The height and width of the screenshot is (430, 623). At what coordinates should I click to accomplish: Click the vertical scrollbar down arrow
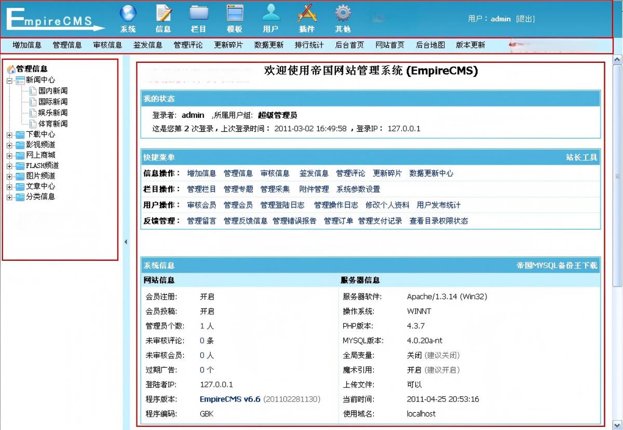[618, 426]
